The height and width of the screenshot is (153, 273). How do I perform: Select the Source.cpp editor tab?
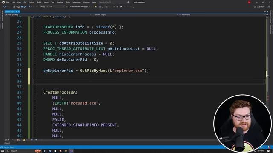pos(9,11)
